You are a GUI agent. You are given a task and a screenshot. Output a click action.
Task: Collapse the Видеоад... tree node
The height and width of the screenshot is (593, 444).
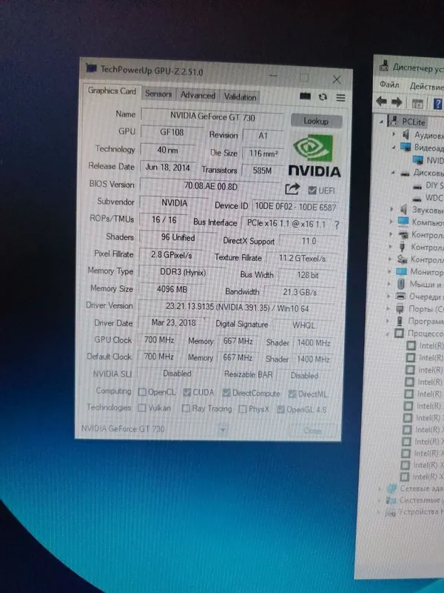tap(394, 147)
